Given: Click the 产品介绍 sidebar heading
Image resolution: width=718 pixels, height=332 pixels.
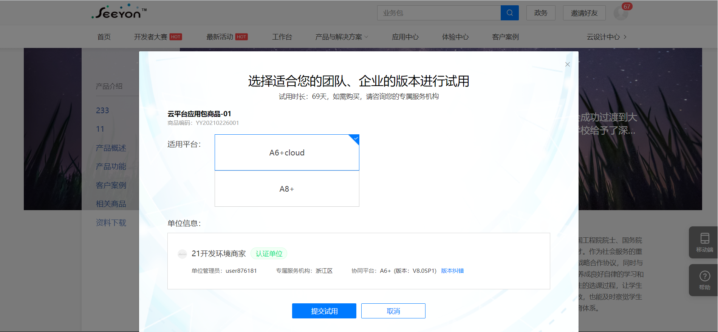Looking at the screenshot, I should 109,86.
